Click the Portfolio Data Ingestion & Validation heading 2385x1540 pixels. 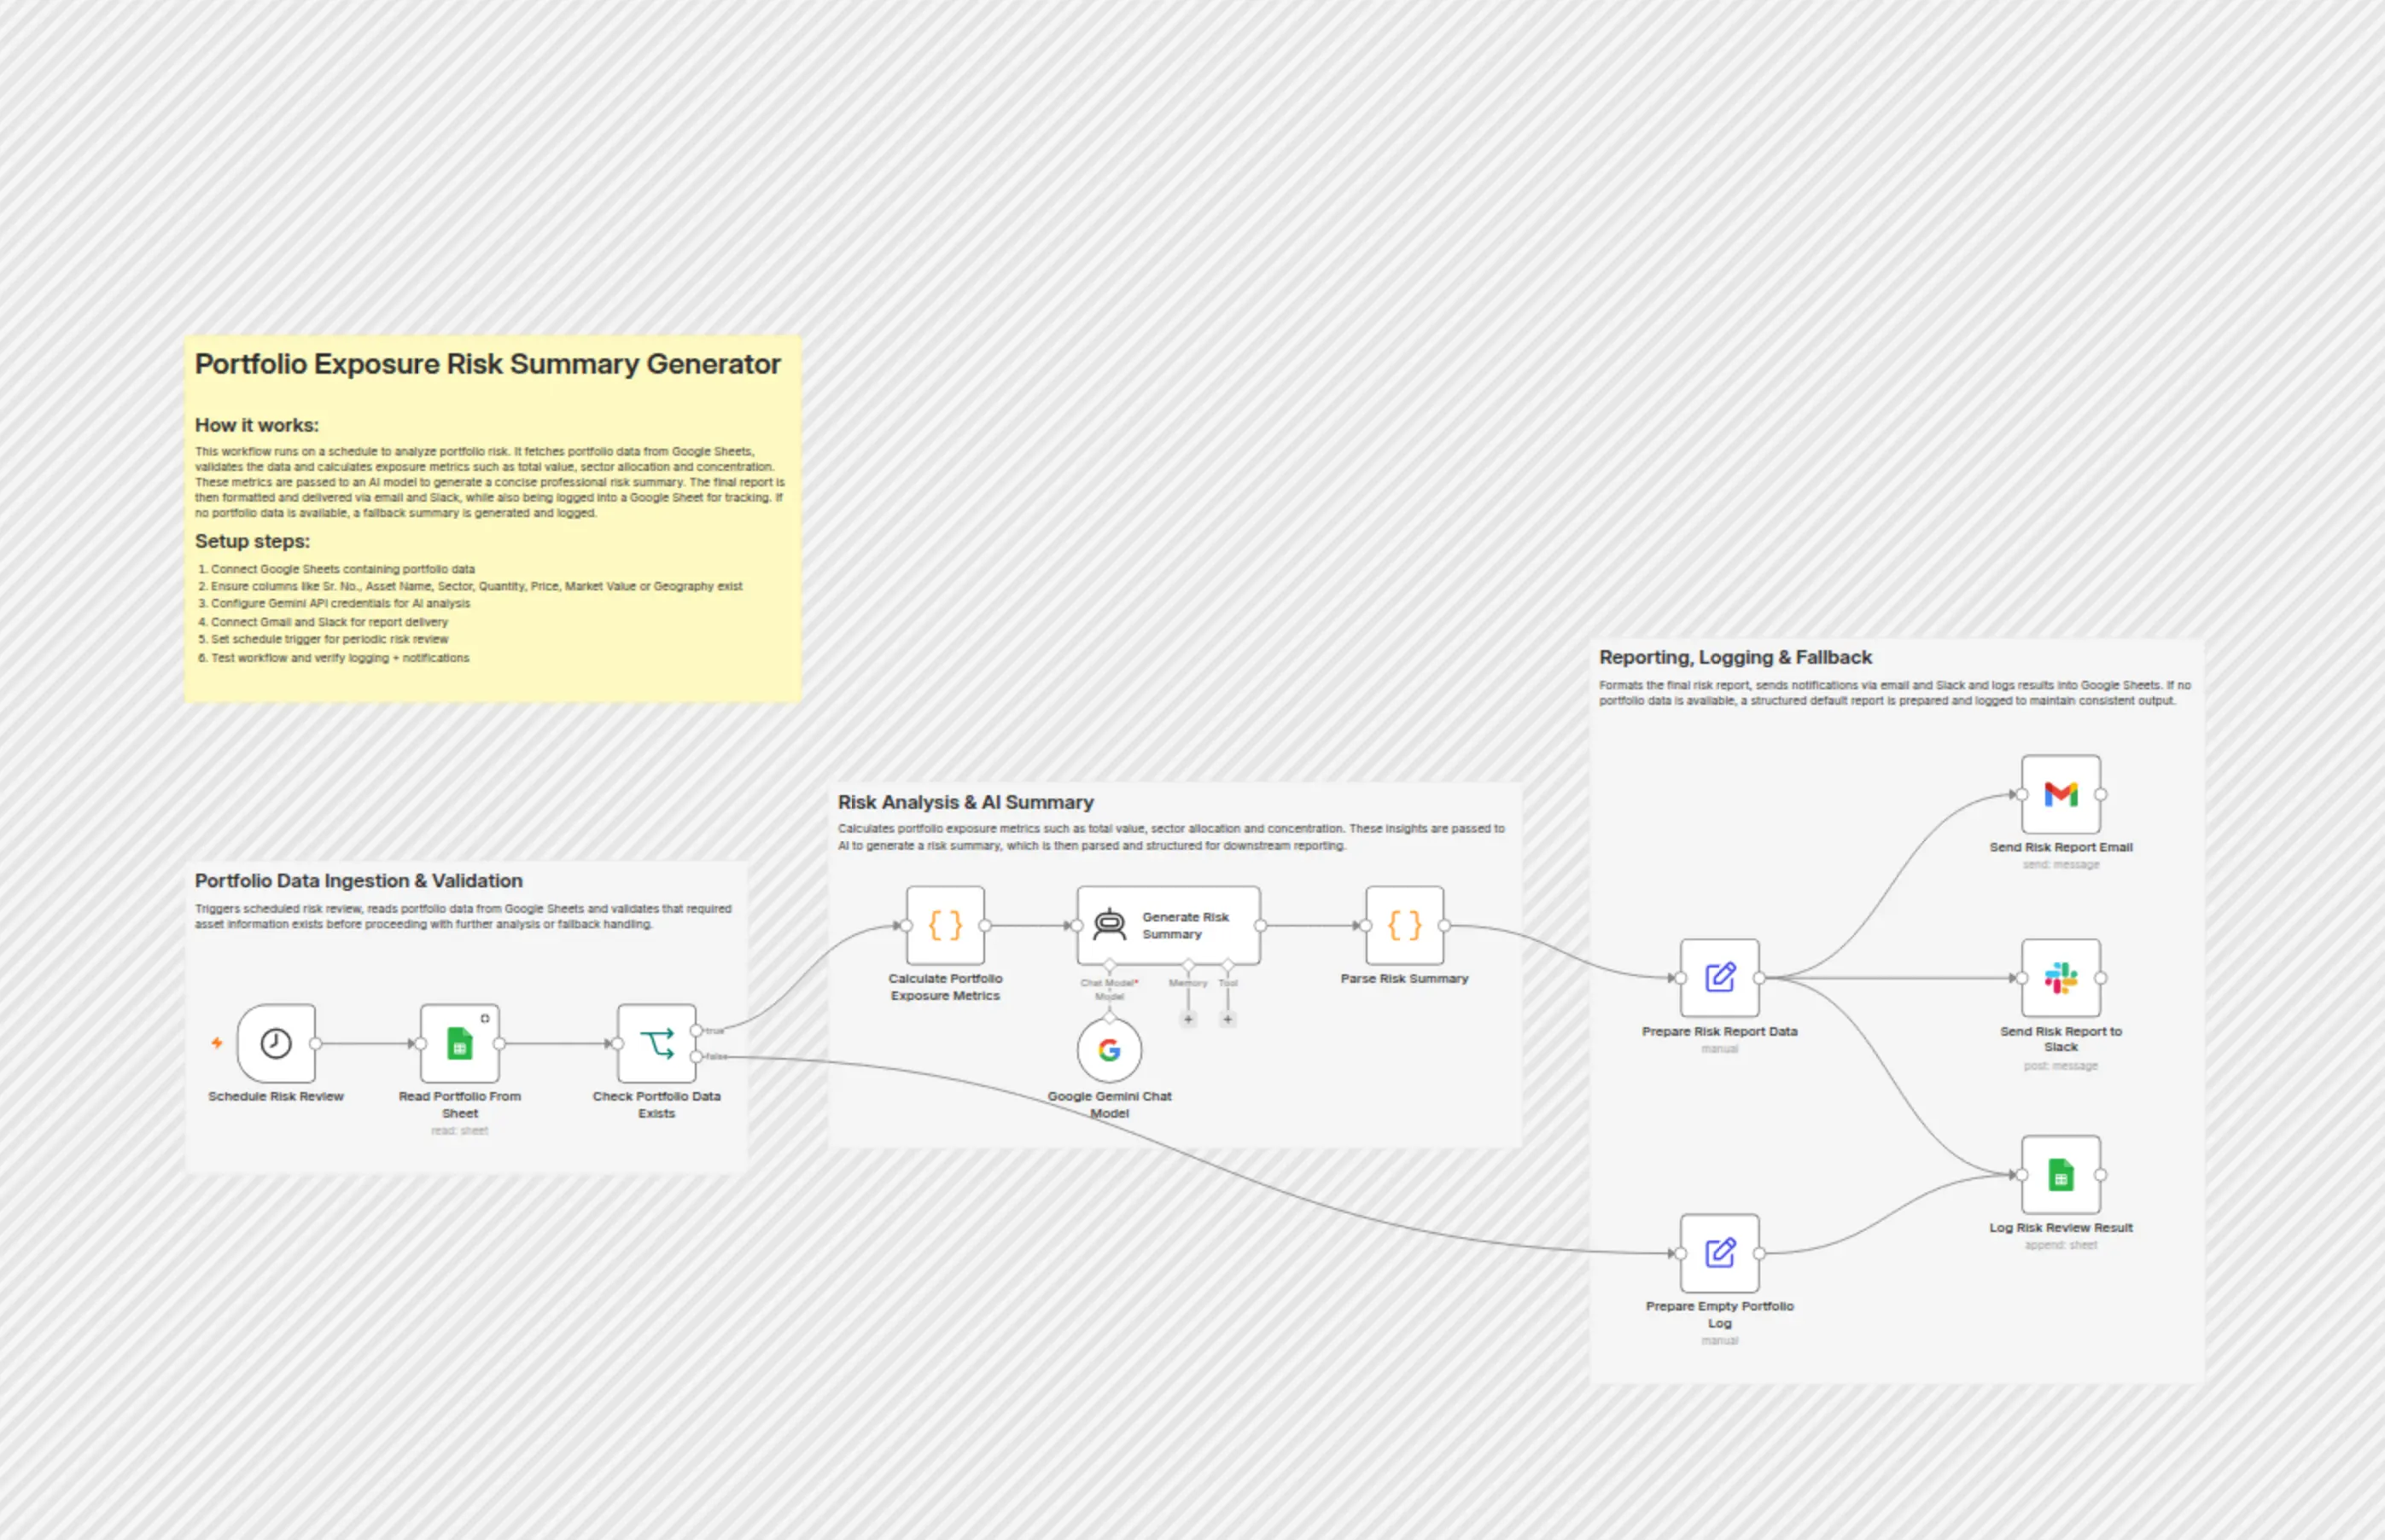[x=359, y=881]
